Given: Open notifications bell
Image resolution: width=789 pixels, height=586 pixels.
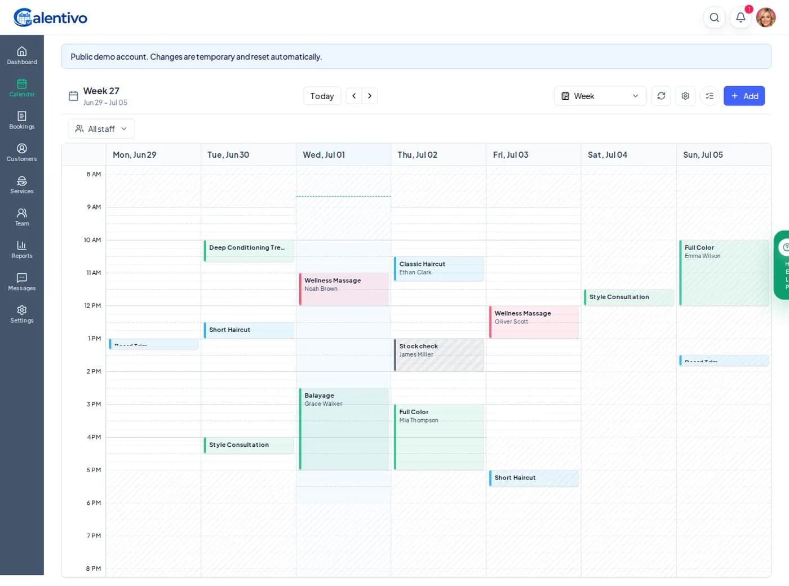Looking at the screenshot, I should (741, 17).
